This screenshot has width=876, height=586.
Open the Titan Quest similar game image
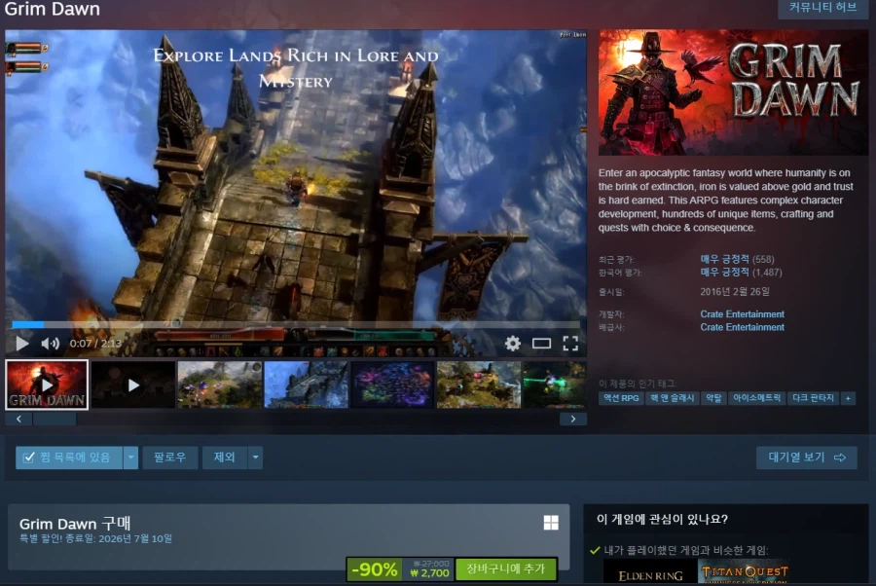(745, 572)
